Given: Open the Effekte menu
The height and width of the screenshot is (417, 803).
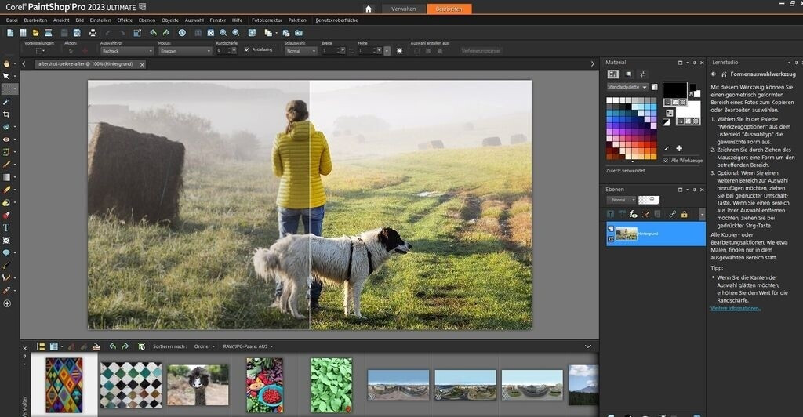Looking at the screenshot, I should coord(125,20).
